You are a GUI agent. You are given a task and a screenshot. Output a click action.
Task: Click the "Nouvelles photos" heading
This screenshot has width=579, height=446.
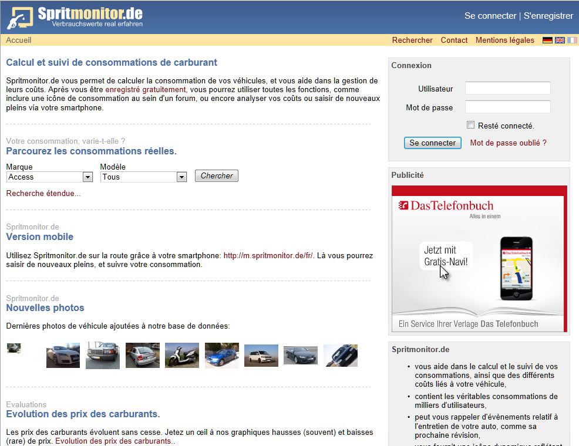point(45,308)
